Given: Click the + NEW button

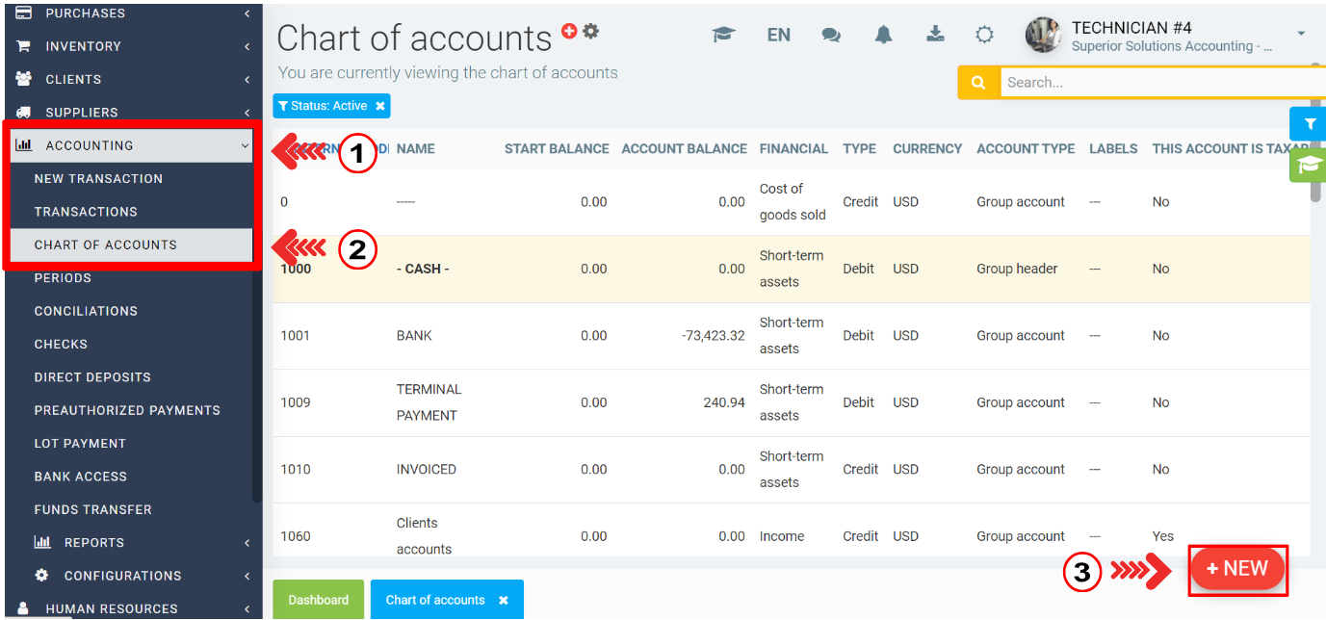Looking at the screenshot, I should [x=1237, y=569].
